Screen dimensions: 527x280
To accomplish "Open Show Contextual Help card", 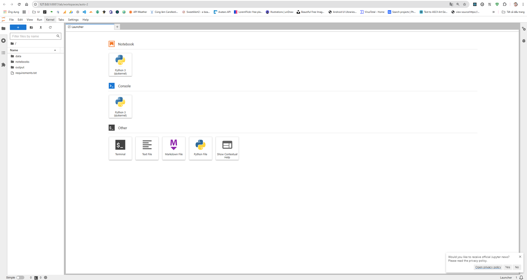I will pos(227,148).
